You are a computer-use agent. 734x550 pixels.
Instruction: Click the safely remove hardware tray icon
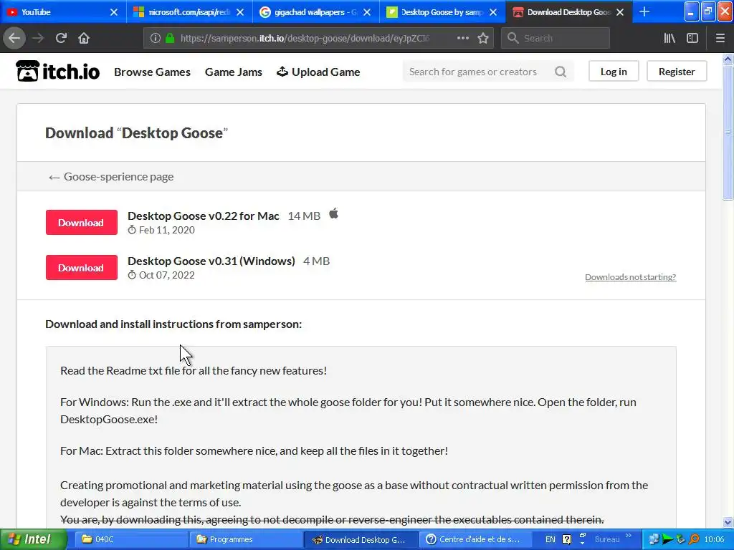point(681,539)
